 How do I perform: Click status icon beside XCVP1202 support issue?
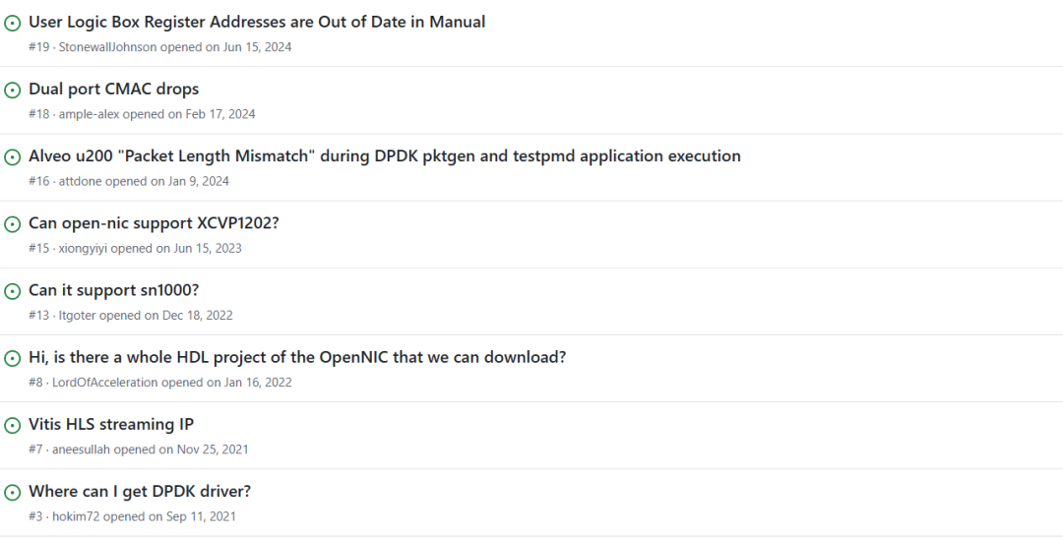(12, 224)
